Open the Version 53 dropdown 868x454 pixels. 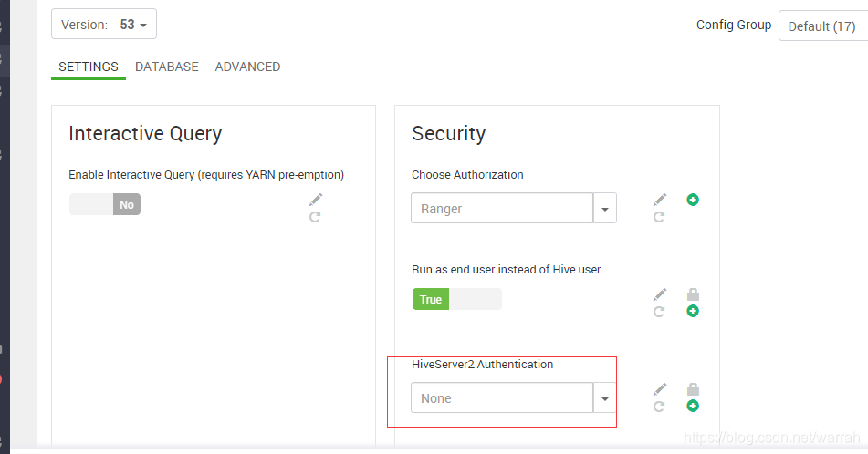tap(104, 25)
